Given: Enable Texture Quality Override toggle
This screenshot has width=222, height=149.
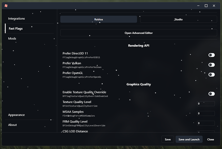Looking at the screenshot, I should (x=211, y=94).
